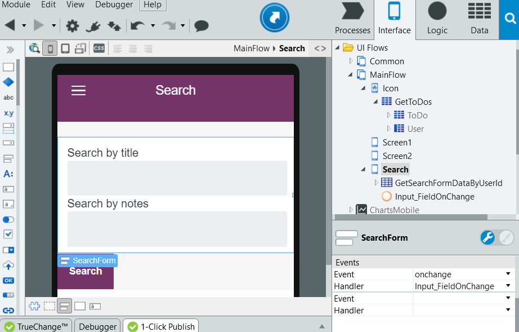Click the Switch toggle widget in the left toolbox

8,219
